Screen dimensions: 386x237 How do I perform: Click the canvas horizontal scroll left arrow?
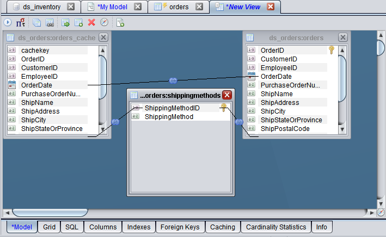coord(8,213)
